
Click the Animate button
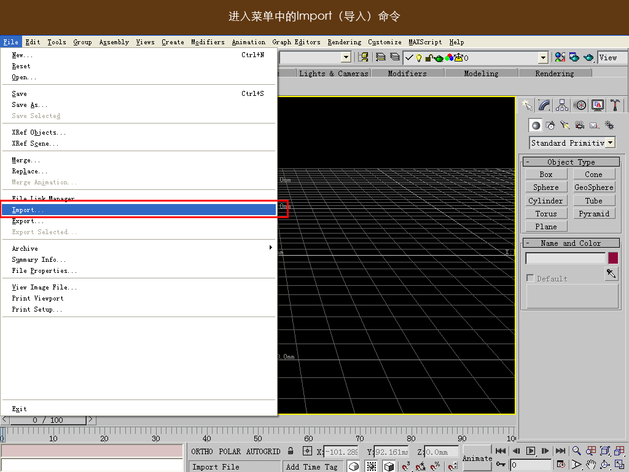click(x=477, y=458)
